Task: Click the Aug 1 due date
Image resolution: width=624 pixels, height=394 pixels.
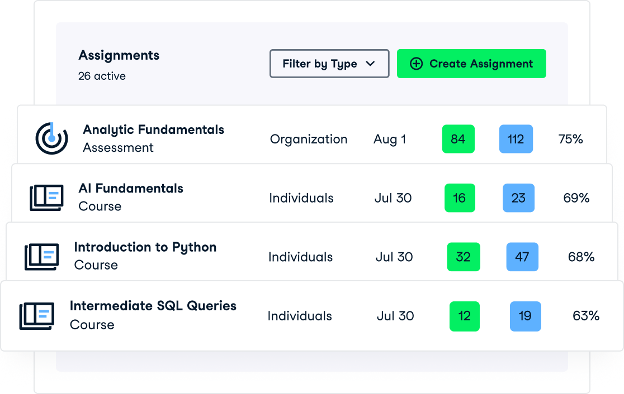Action: (x=389, y=139)
